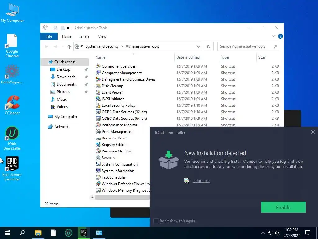Select the iSCSI Initiator icon
Image resolution: width=318 pixels, height=239 pixels.
click(x=98, y=99)
